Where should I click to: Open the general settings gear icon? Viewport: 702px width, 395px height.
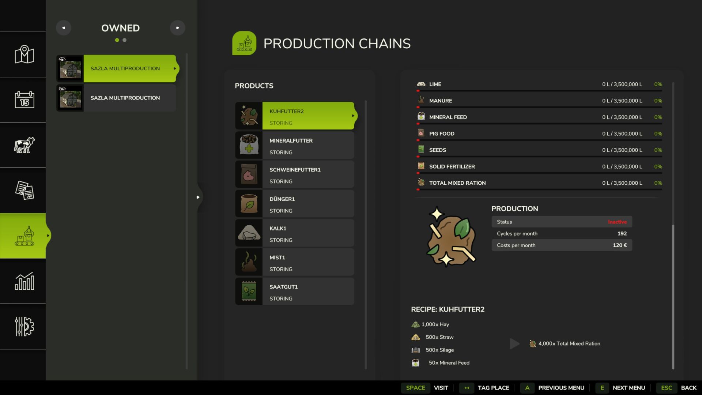pos(24,326)
